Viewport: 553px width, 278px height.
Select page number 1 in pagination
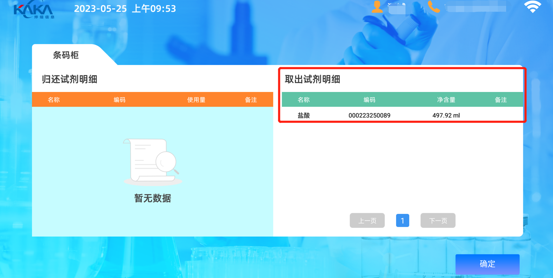402,221
